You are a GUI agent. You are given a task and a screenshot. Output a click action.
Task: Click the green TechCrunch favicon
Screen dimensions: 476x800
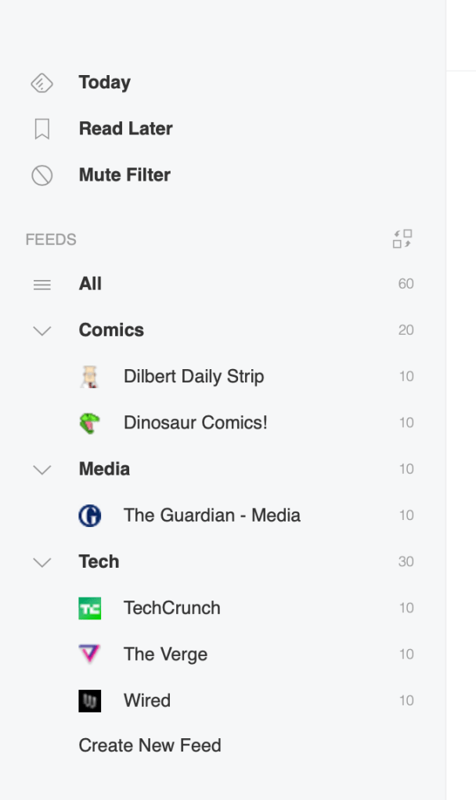point(90,608)
